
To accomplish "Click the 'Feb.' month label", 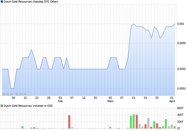I will 61,101.
